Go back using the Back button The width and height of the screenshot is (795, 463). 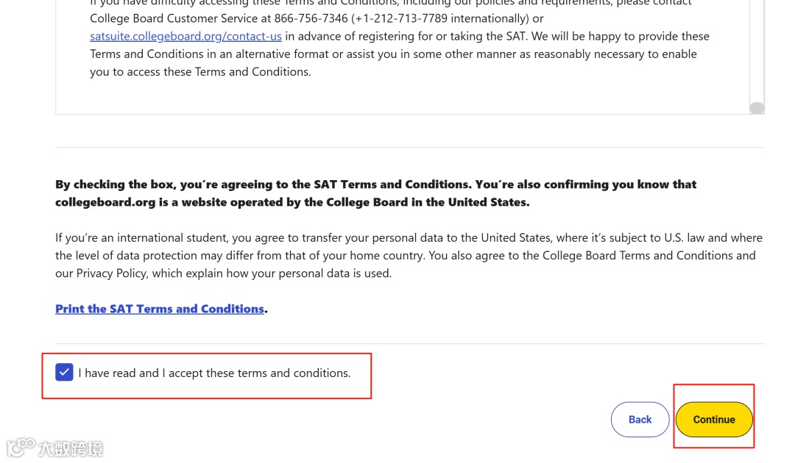[640, 420]
